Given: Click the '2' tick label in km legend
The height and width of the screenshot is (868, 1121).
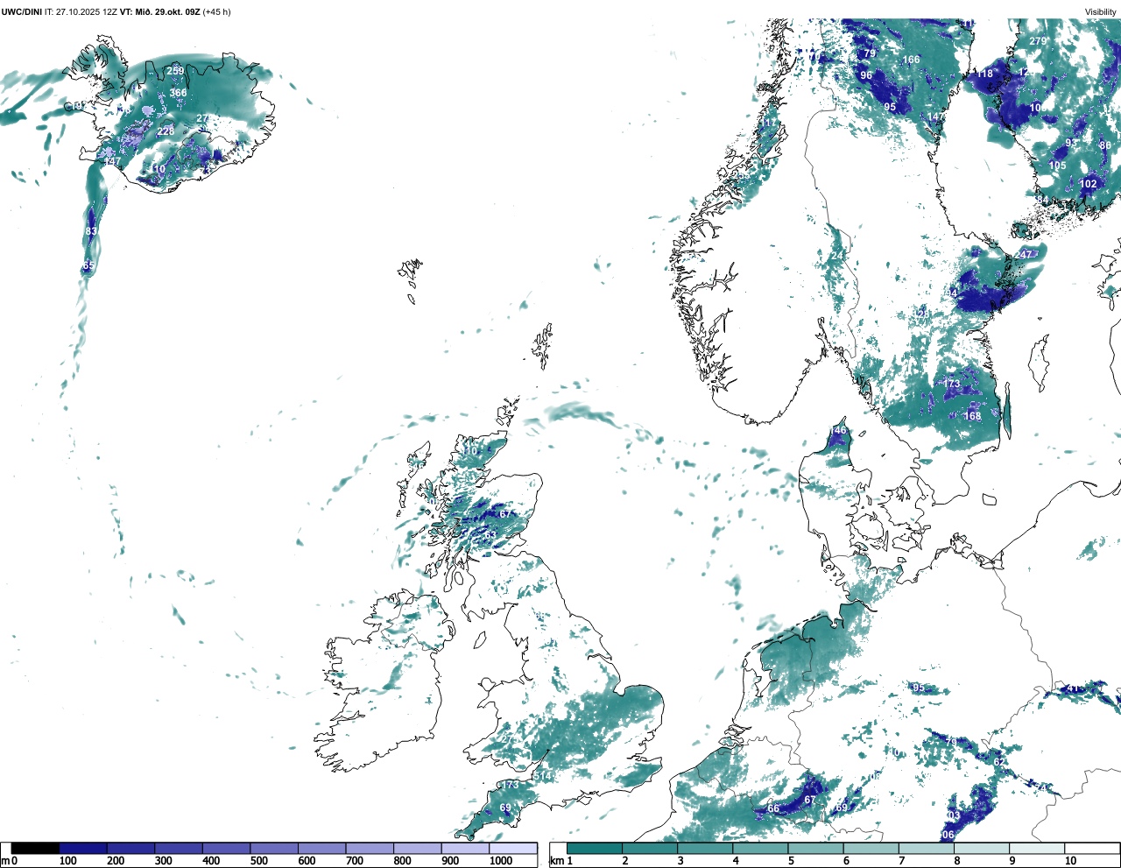Looking at the screenshot, I should click(x=625, y=861).
